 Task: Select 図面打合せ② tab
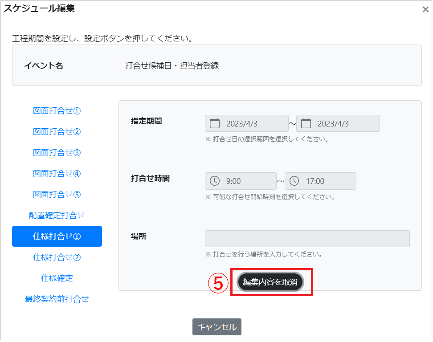coord(57,132)
